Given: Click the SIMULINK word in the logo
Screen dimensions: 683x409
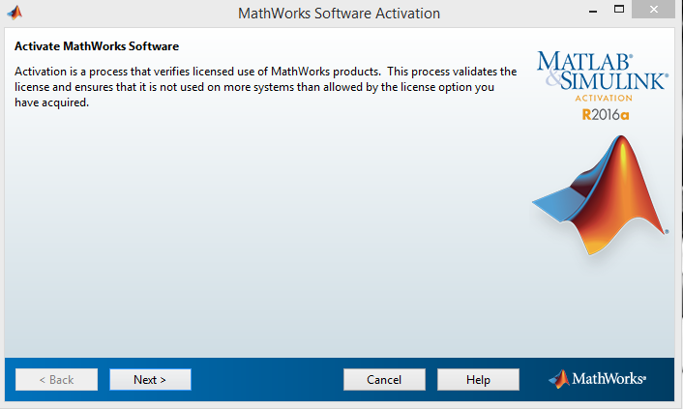Looking at the screenshot, I should tap(611, 81).
